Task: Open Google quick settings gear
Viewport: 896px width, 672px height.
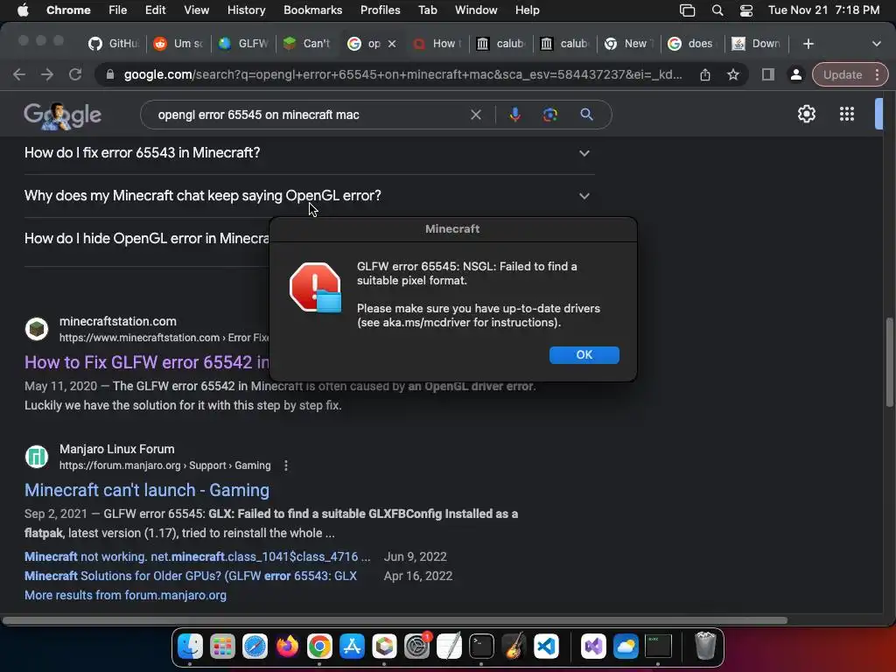Action: tap(806, 115)
